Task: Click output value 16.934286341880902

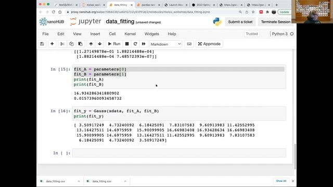Action: (x=96, y=94)
